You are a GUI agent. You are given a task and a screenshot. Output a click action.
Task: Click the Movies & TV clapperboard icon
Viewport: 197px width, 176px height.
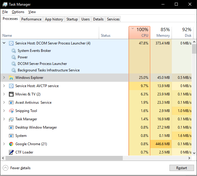click(x=11, y=94)
